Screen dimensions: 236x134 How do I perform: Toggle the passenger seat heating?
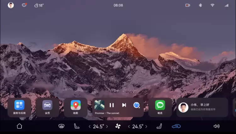tap(159, 126)
